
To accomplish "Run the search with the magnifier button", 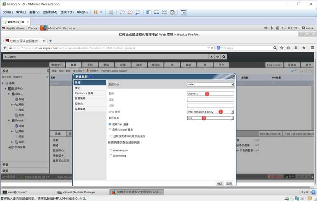I will (x=224, y=57).
